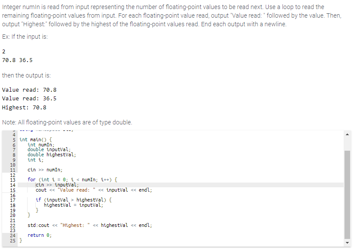The image size is (357, 251).
Task: Click example output 'Value read: 70.8'
Action: click(x=29, y=90)
